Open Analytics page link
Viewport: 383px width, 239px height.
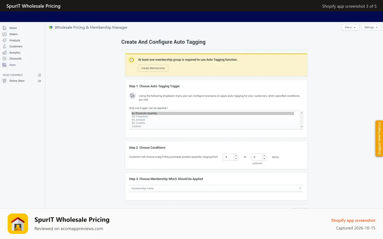[x=15, y=53]
